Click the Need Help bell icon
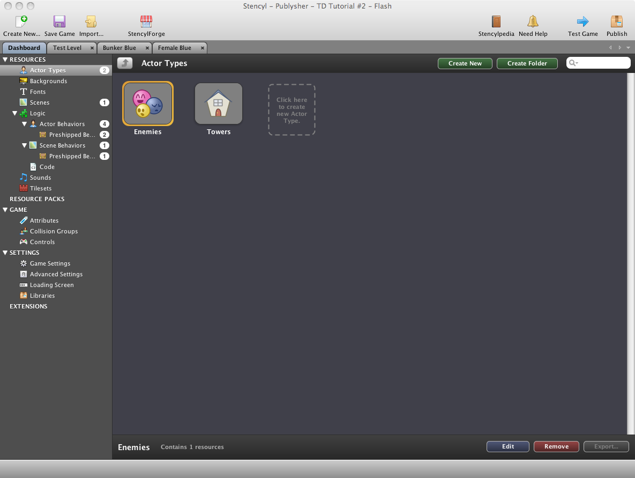 (x=533, y=21)
